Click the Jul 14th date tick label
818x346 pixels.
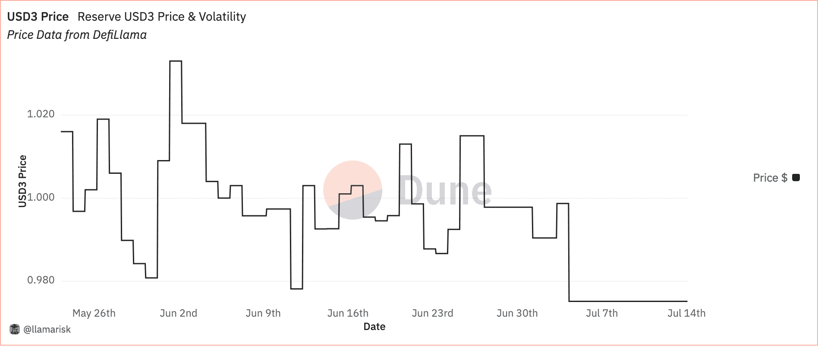click(686, 313)
